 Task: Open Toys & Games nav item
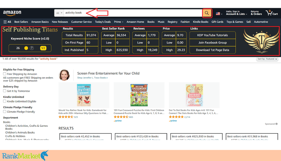(235, 22)
